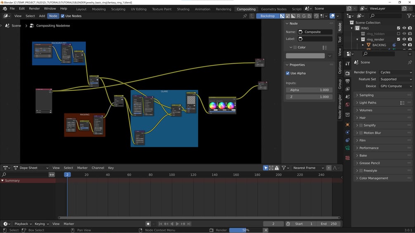Image resolution: width=415 pixels, height=233 pixels.
Task: Open the Render Engine Cycles dropdown
Action: click(x=396, y=72)
